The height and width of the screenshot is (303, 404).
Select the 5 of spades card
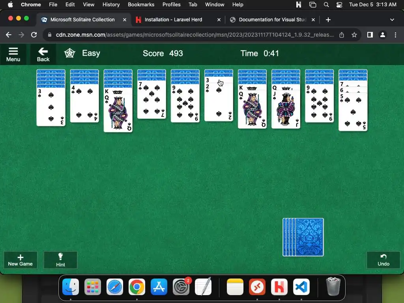[353, 112]
